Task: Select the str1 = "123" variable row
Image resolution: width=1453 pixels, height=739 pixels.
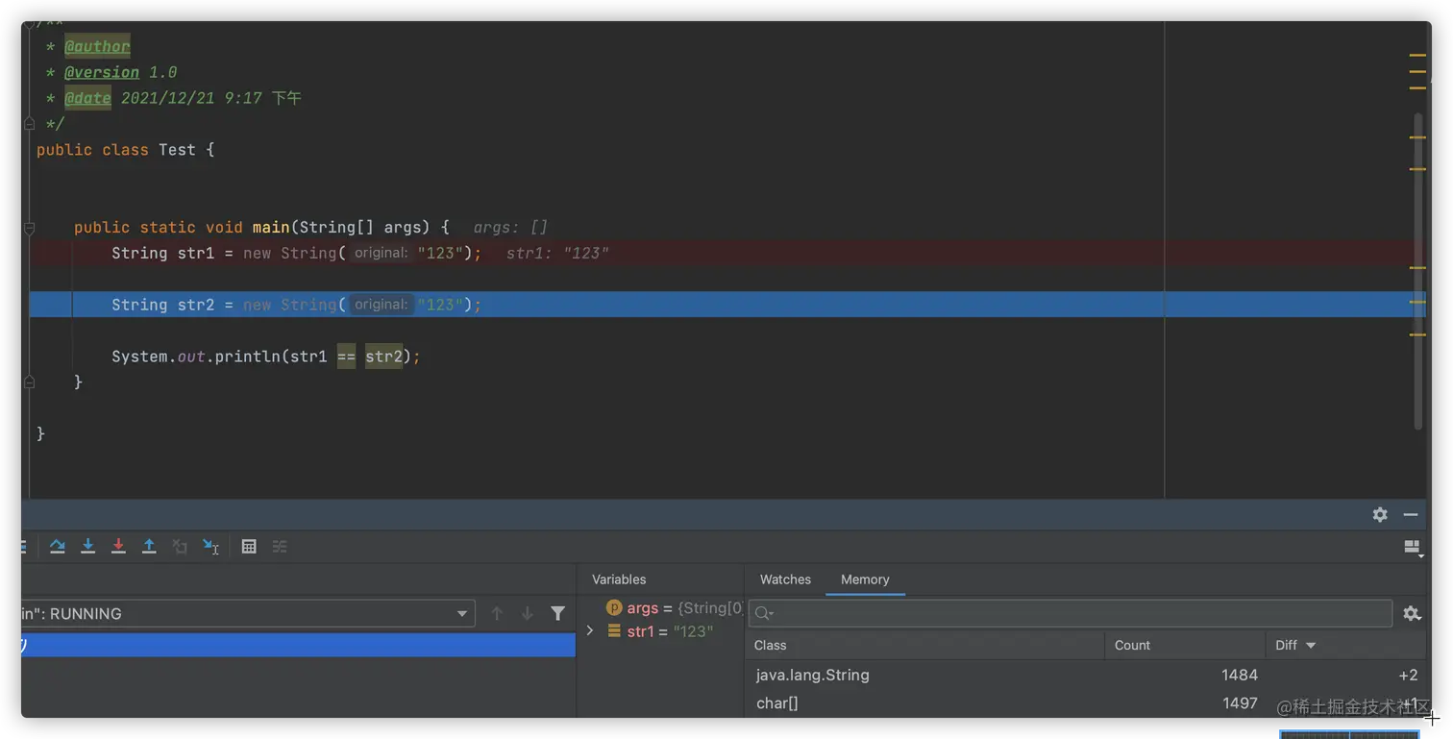Action: click(660, 631)
